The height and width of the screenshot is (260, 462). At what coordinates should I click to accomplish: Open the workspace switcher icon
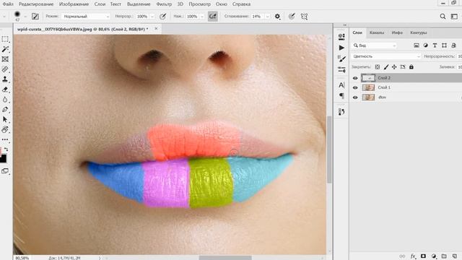point(454,17)
